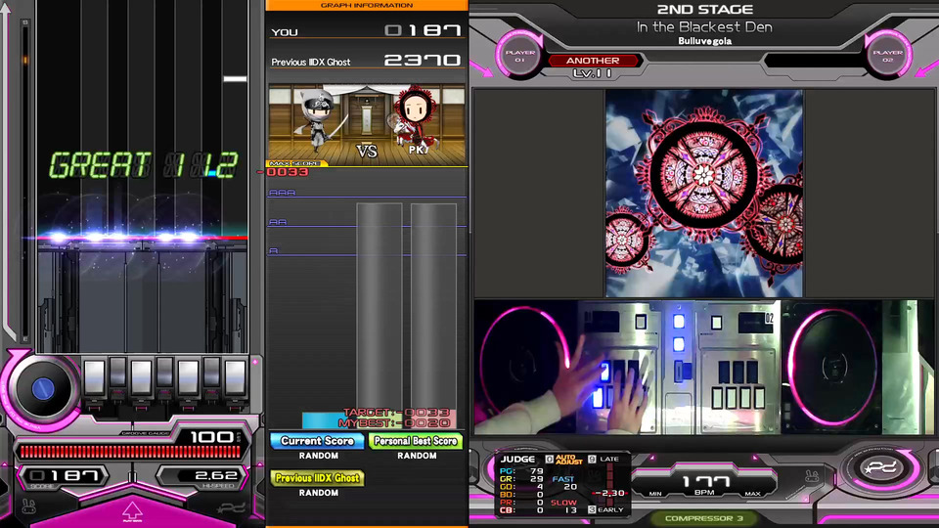
Task: Click the background animation video
Action: click(x=703, y=194)
